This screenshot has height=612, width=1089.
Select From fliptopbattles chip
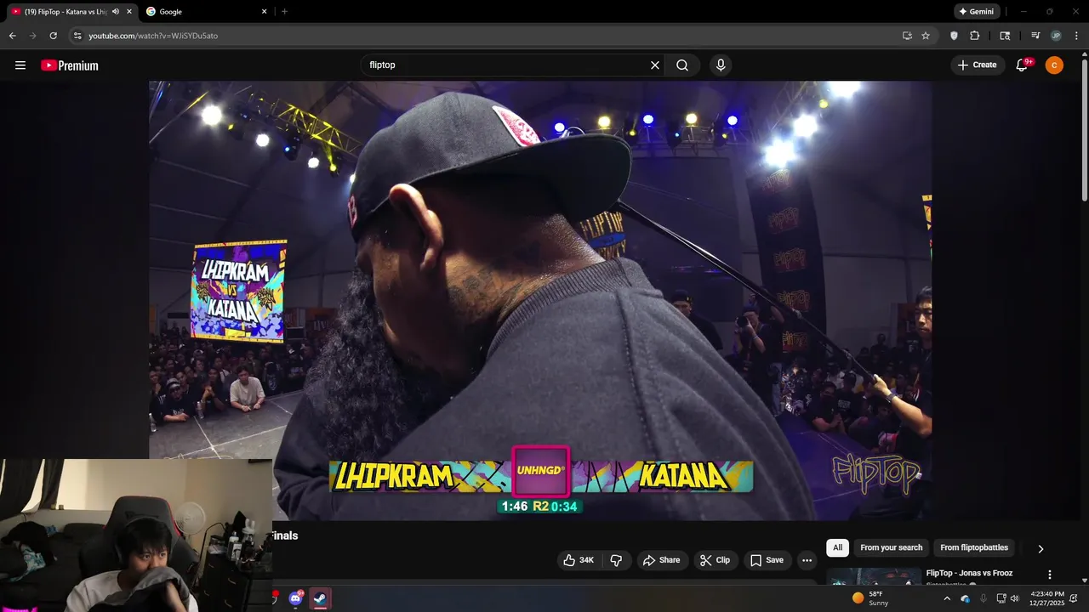(x=974, y=547)
